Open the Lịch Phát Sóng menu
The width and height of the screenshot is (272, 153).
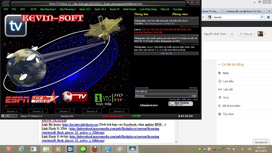(148, 9)
